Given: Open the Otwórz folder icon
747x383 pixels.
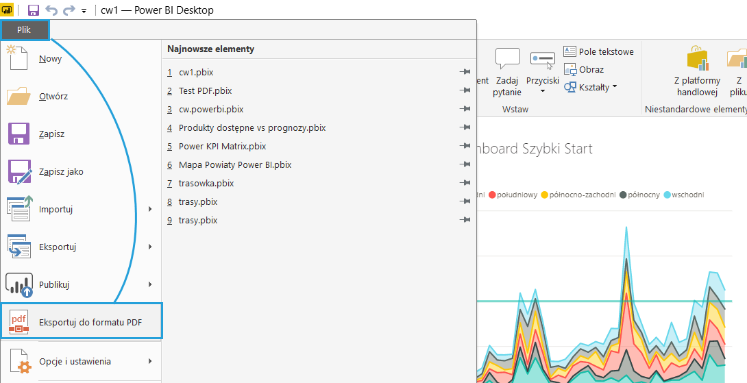Looking at the screenshot, I should tap(19, 97).
